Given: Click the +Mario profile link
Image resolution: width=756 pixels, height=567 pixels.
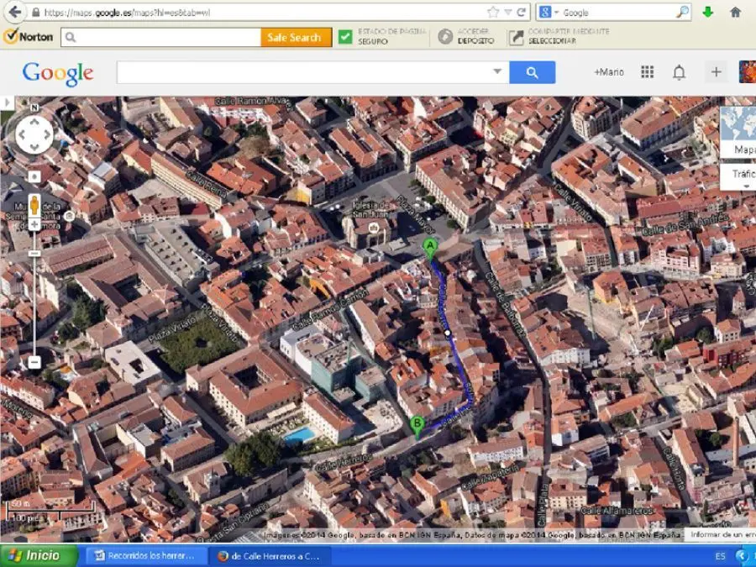Looking at the screenshot, I should pyautogui.click(x=609, y=72).
